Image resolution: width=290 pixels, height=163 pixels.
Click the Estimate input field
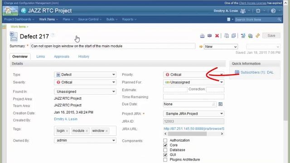click(175, 90)
